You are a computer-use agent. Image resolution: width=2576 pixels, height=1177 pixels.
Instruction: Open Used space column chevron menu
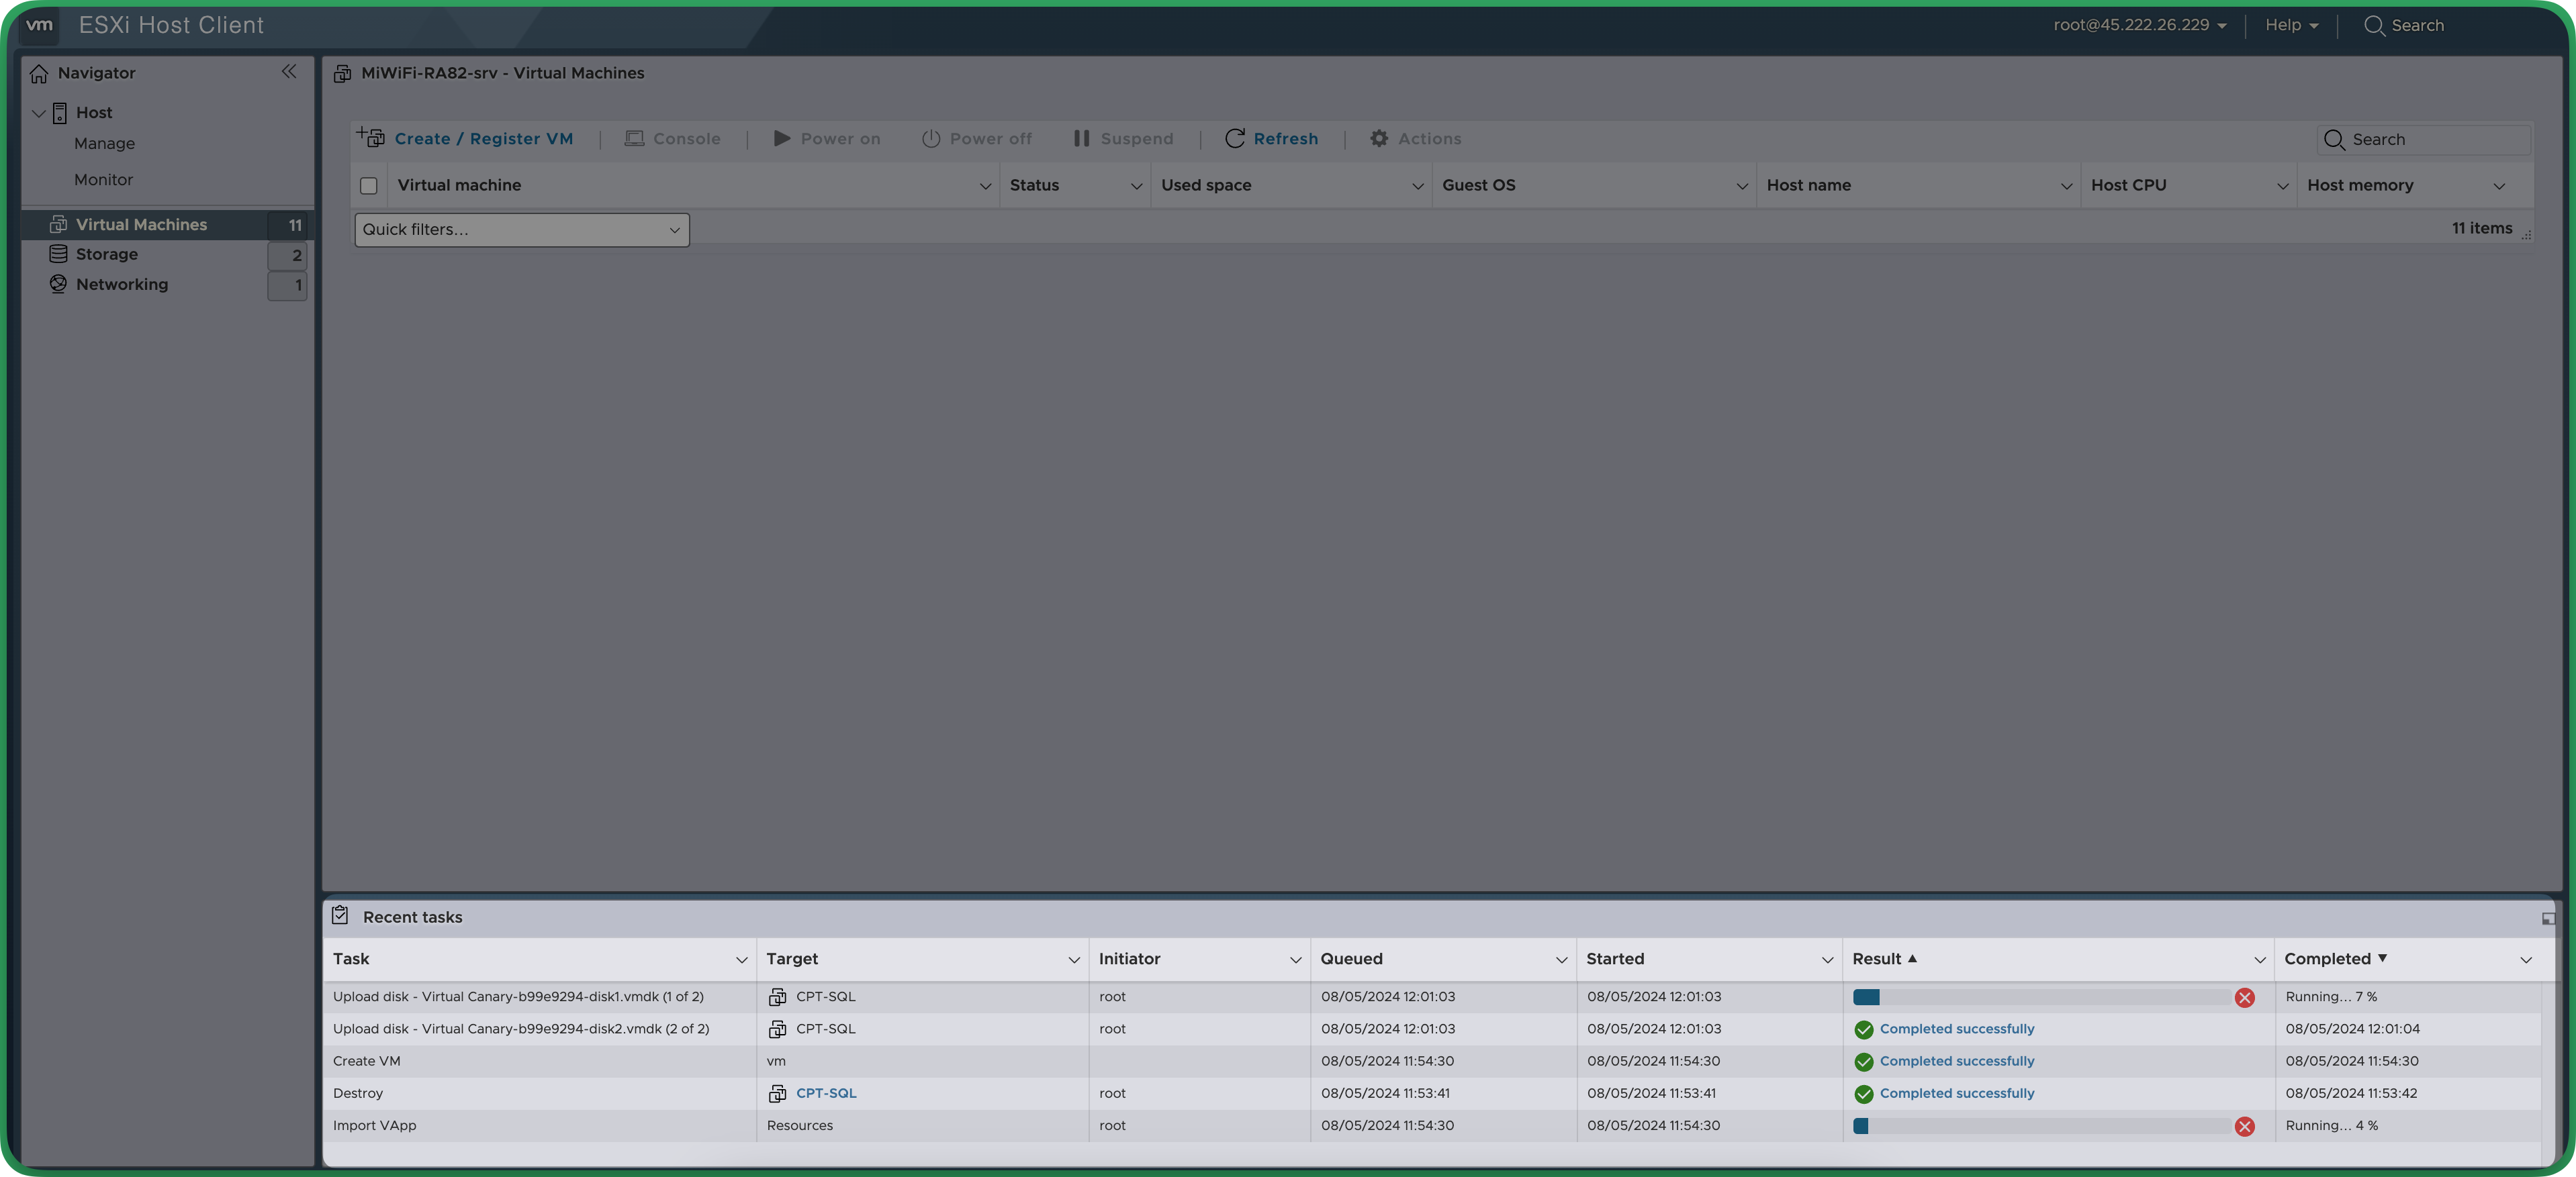coord(1417,186)
